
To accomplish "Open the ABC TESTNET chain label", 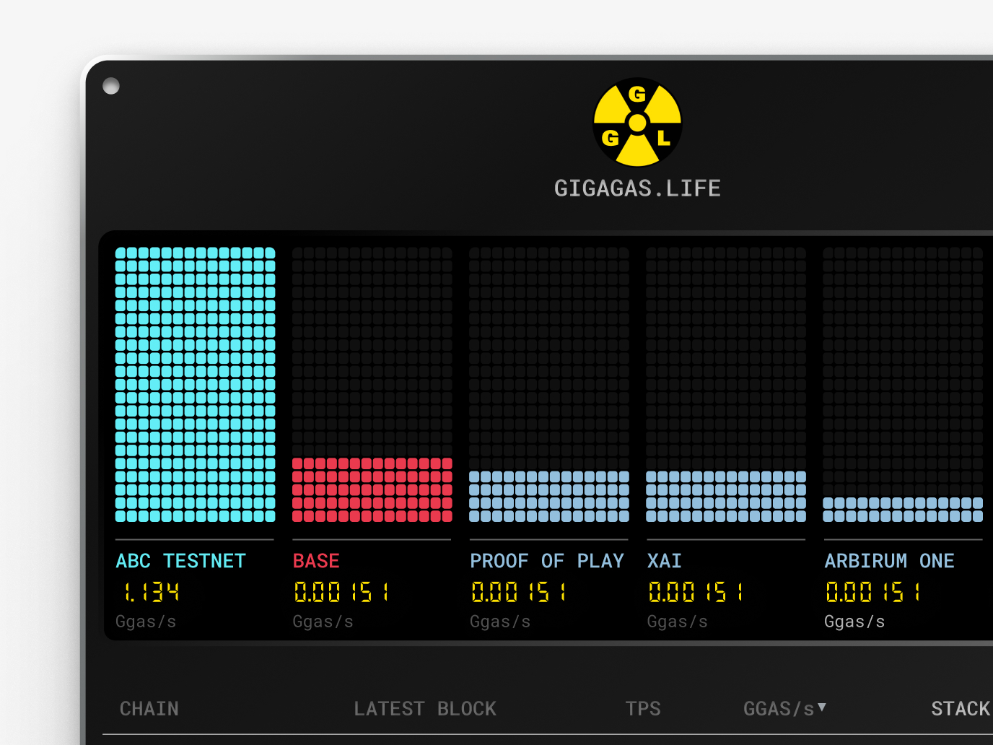I will tap(181, 561).
